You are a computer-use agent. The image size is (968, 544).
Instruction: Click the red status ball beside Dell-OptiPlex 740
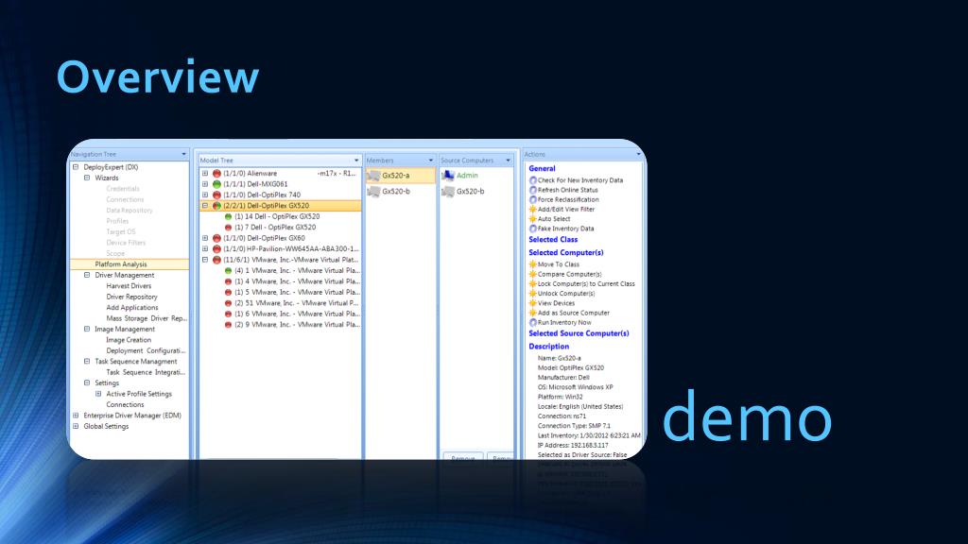click(216, 195)
